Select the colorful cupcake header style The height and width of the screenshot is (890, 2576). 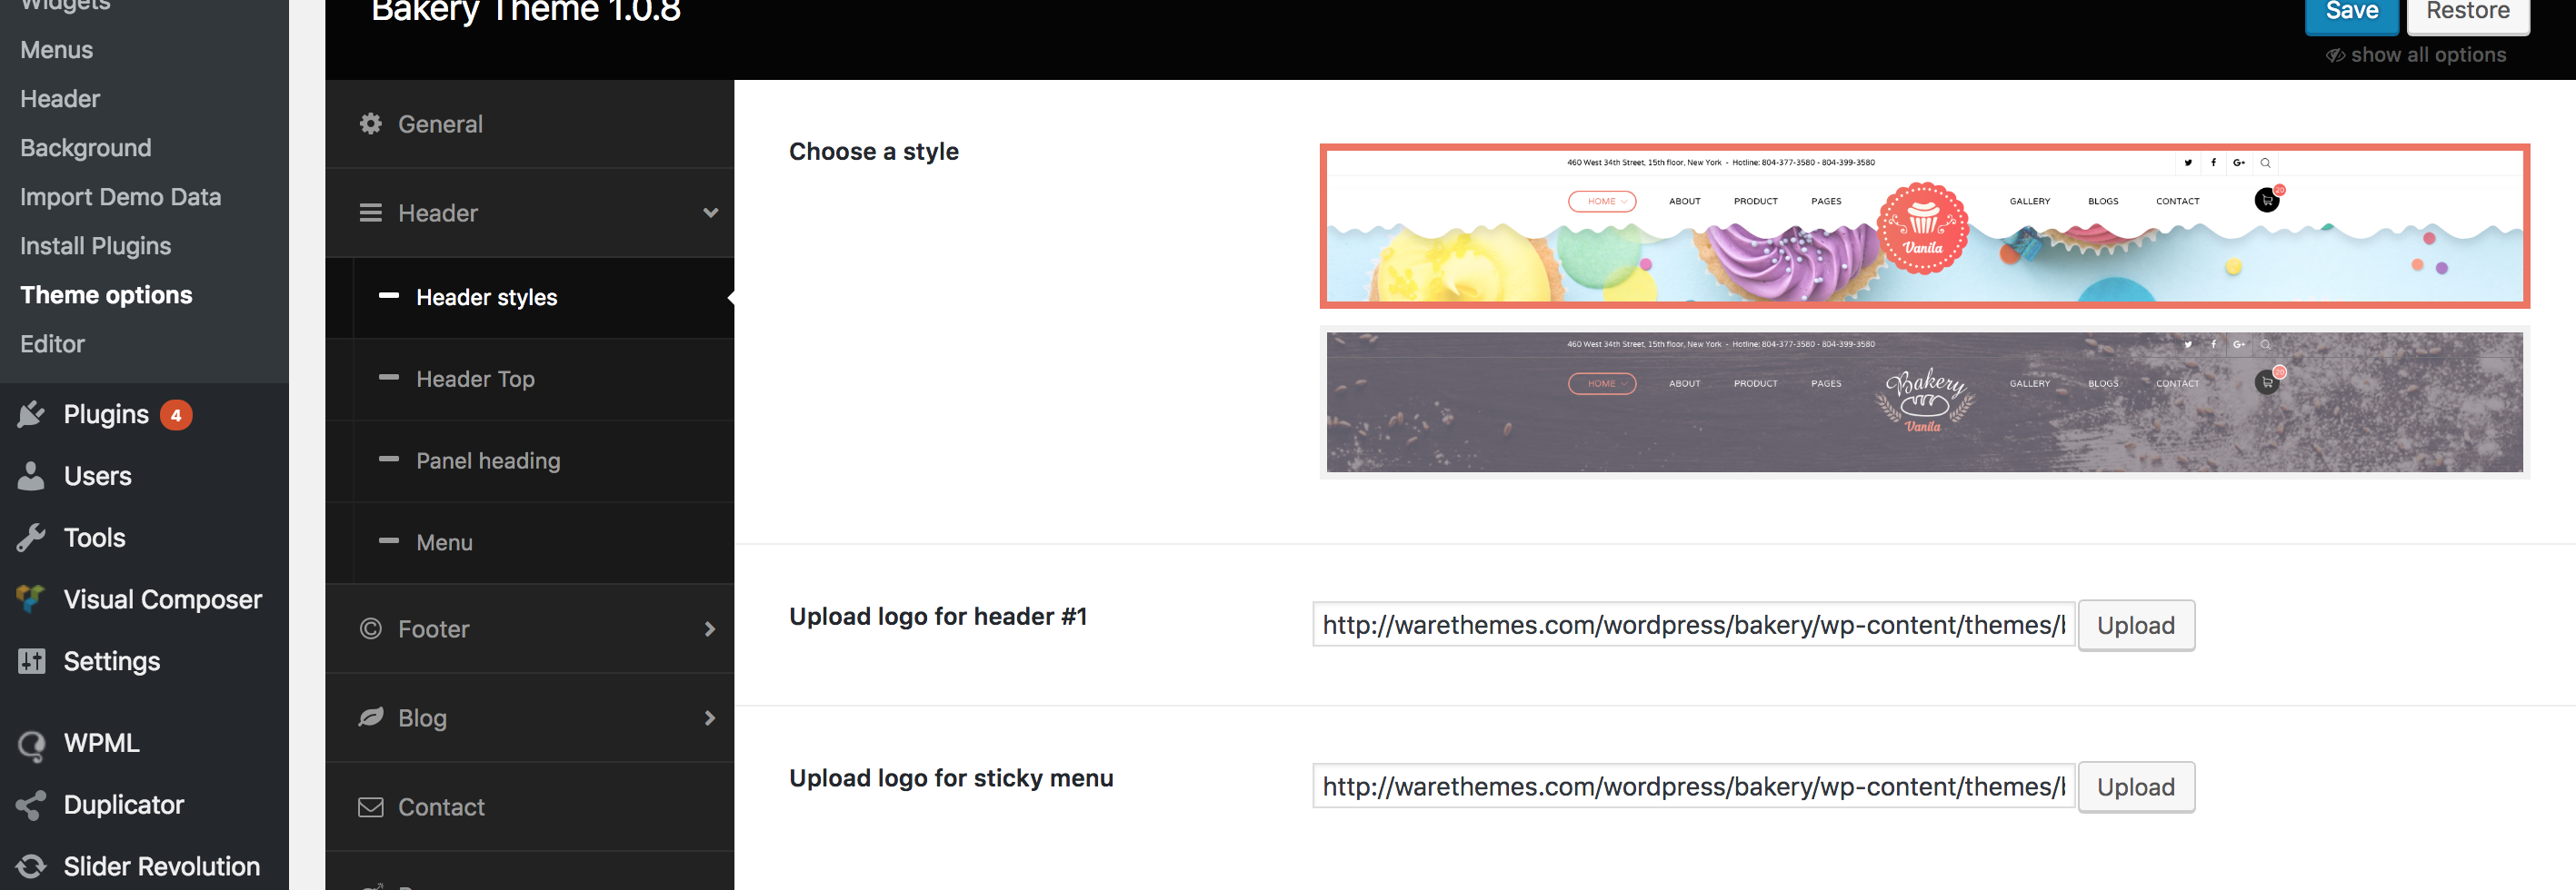point(1924,226)
